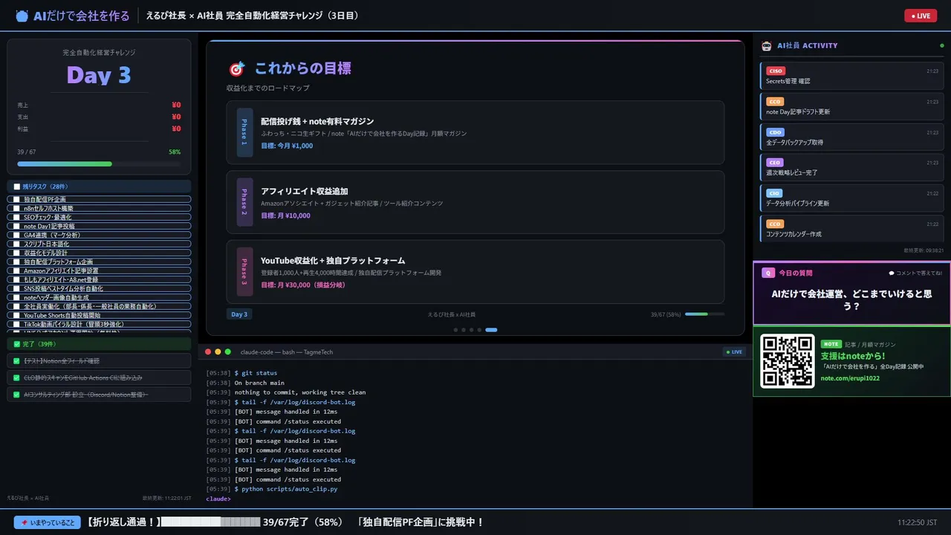This screenshot has width=951, height=535.
Task: Mark スクリプト日本語化 as done
Action: (17, 244)
